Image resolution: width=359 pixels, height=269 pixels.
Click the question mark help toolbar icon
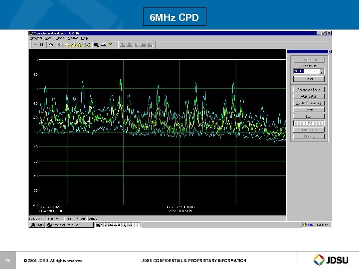coord(110,44)
